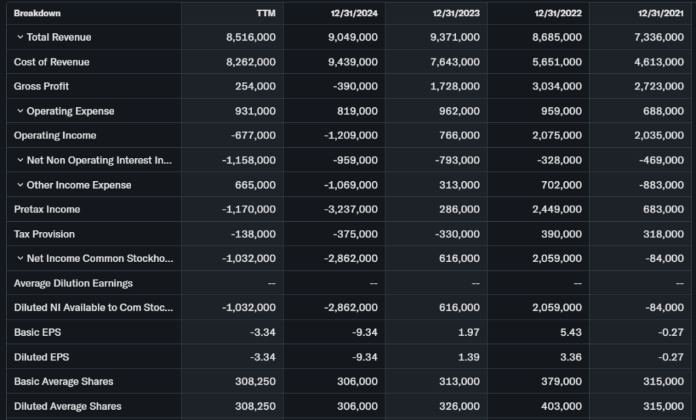This screenshot has width=696, height=420.
Task: Click the Basic Average Shares label
Action: click(63, 381)
